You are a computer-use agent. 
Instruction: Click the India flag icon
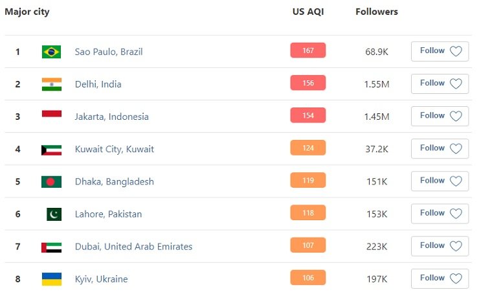coord(51,84)
